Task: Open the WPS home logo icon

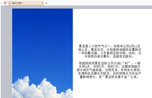Action: [5, 3]
